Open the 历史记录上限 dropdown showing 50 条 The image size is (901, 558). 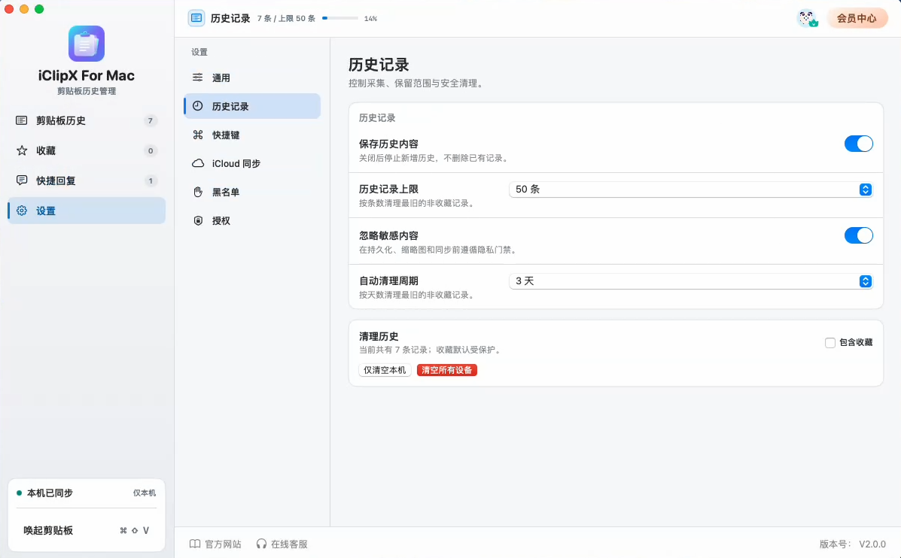[691, 190]
